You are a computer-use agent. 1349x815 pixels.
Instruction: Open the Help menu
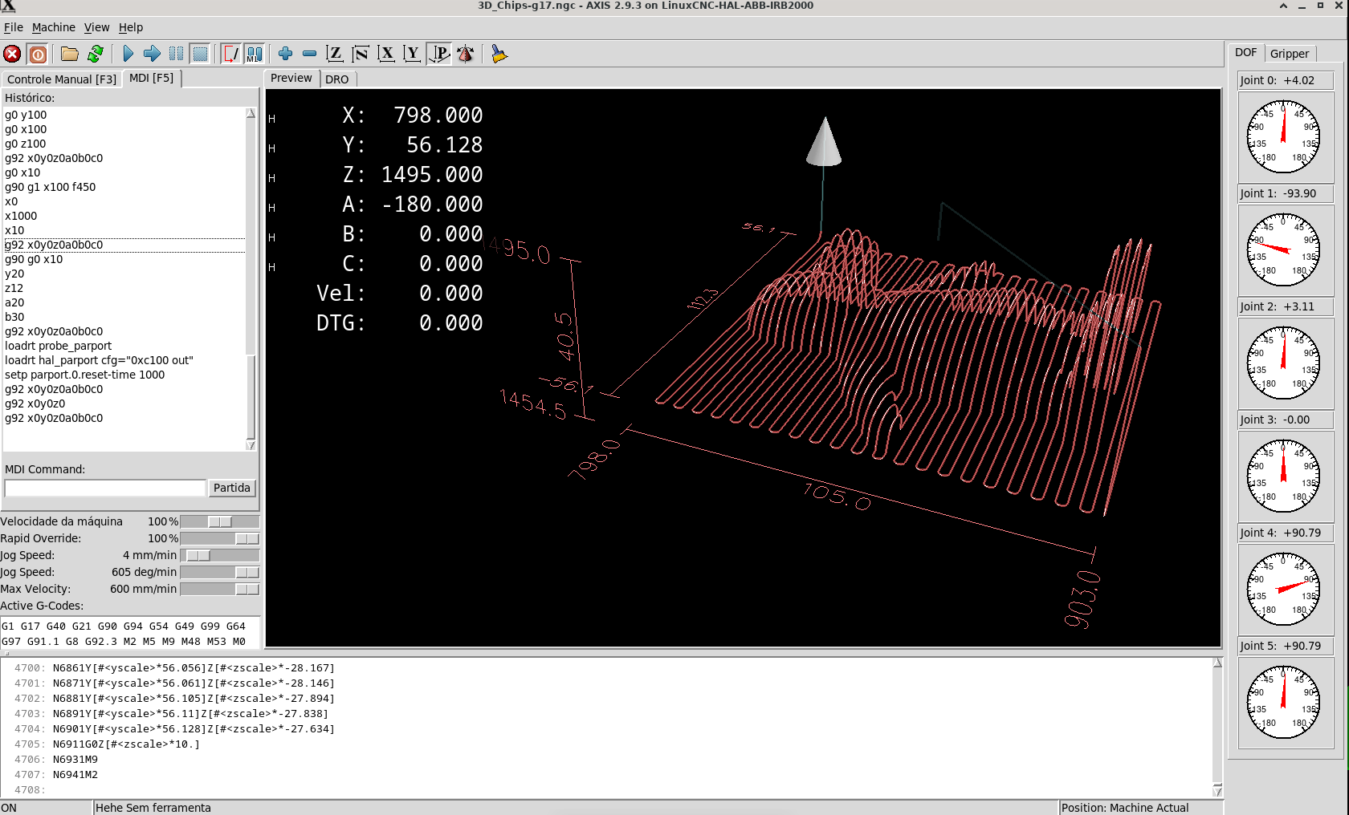point(131,27)
